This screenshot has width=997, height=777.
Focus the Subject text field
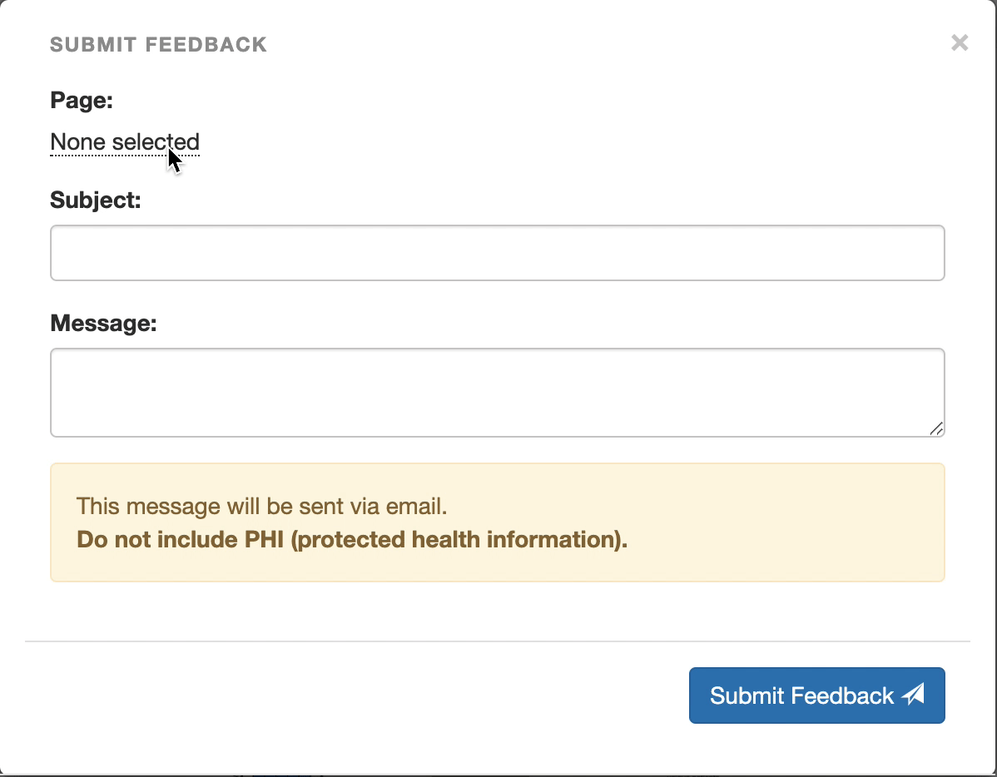pos(497,253)
